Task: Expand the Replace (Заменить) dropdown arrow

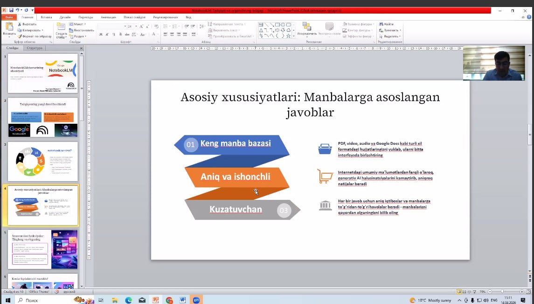Action: pyautogui.click(x=400, y=30)
